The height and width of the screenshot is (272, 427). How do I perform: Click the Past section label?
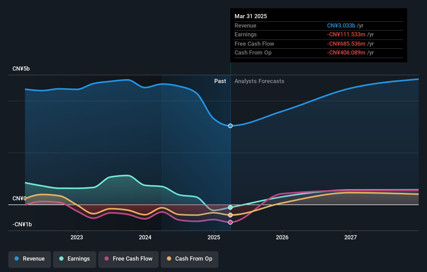tap(220, 81)
